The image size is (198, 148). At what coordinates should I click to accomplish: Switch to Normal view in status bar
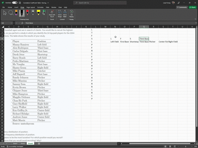pyautogui.click(x=165, y=146)
